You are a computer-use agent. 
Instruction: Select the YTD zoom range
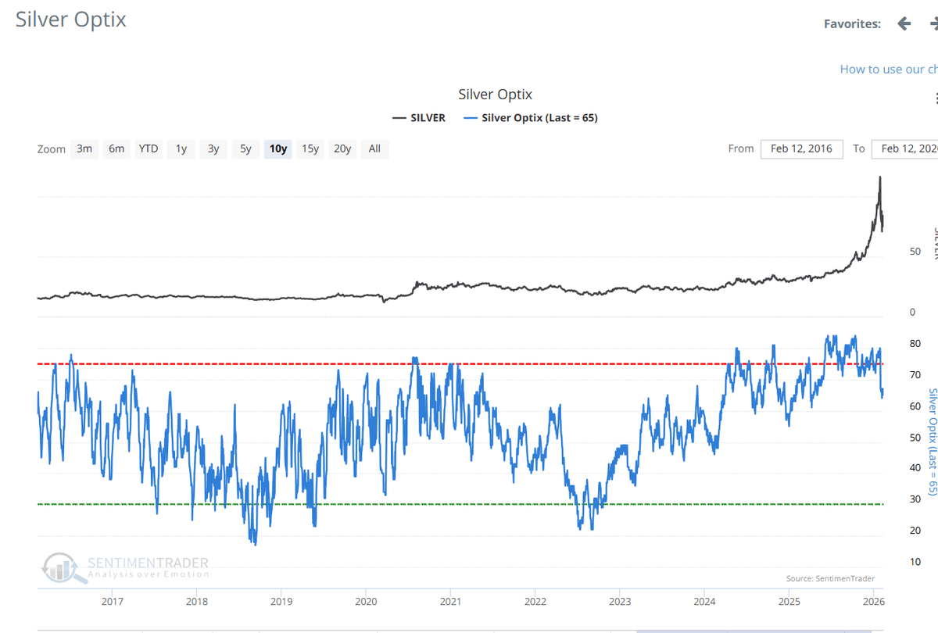click(149, 148)
